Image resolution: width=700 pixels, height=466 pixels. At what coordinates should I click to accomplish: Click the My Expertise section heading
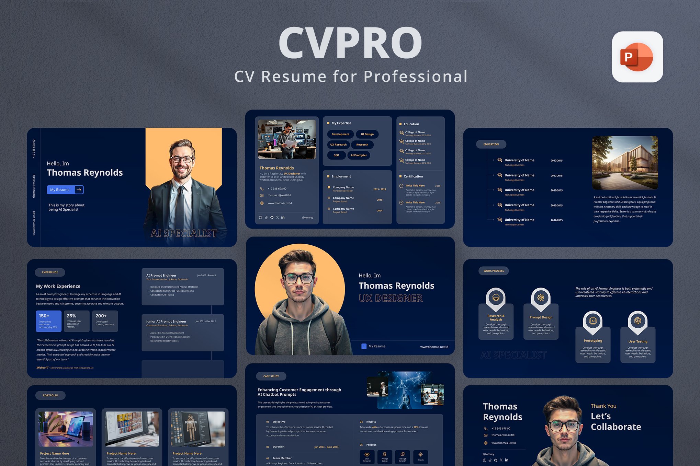(x=341, y=123)
